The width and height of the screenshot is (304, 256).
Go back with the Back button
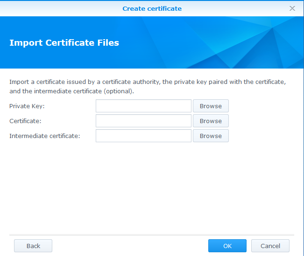pos(33,246)
